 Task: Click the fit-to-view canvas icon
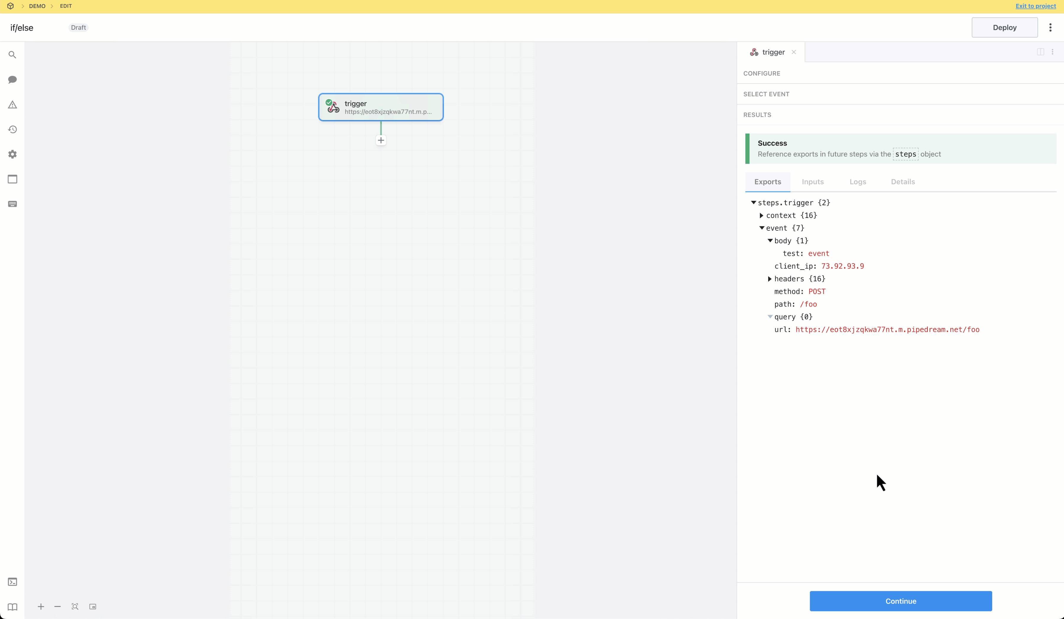point(75,606)
